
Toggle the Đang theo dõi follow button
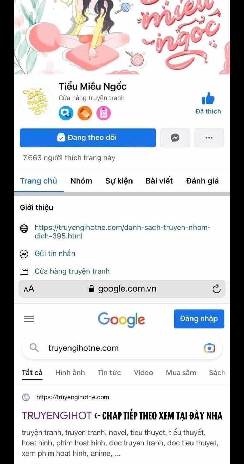88,138
